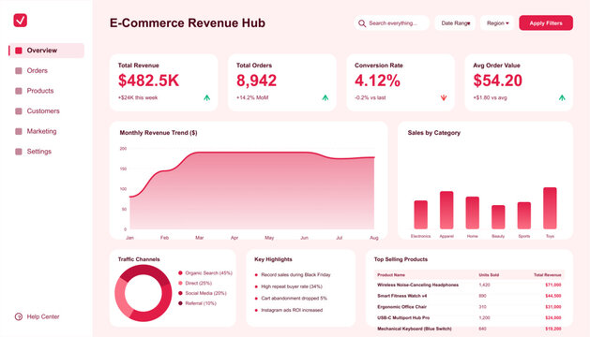This screenshot has height=337, width=590.
Task: Click the Total Revenue value $482.5K
Action: click(148, 81)
